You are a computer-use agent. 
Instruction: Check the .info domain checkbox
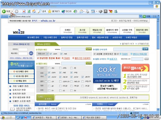[60, 68]
